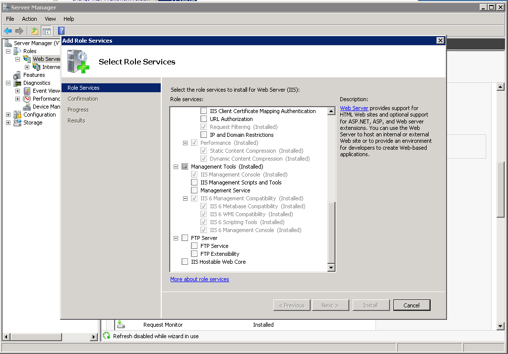Enable IP and Domain Restrictions
This screenshot has width=508, height=354.
click(x=203, y=135)
